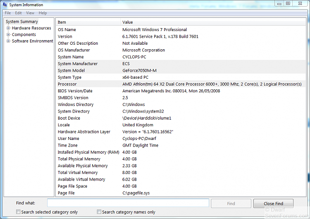Expand the Software Environment node

8,41
